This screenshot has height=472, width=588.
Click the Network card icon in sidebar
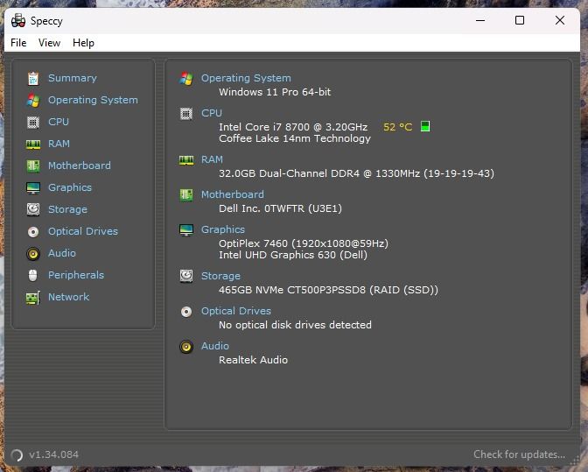coord(33,298)
